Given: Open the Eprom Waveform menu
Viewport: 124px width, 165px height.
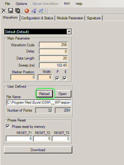Looking at the screenshot, I should coord(46,4).
